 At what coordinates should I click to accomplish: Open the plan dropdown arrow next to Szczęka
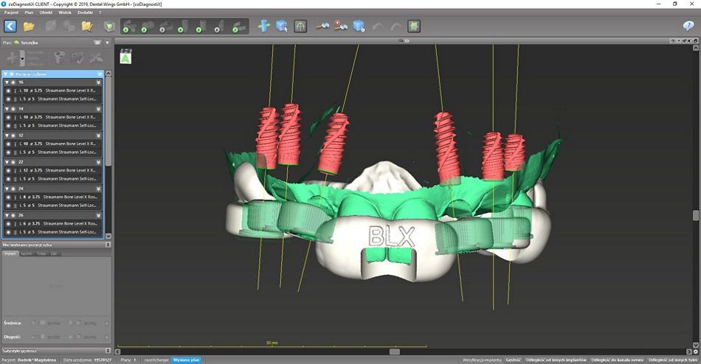click(107, 43)
